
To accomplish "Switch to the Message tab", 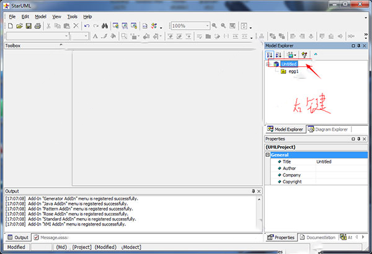I will 51,237.
